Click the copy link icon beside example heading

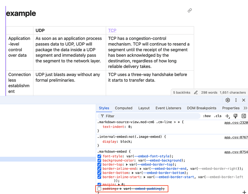click(x=190, y=10)
